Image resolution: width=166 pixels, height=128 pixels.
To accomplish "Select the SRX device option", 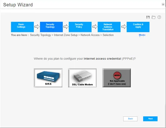I will point(48,78).
